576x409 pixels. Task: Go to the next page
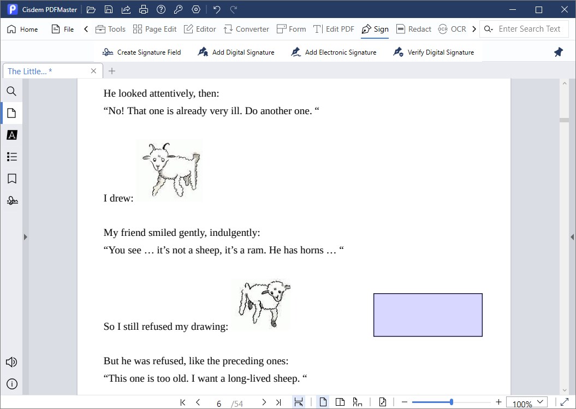pos(264,402)
